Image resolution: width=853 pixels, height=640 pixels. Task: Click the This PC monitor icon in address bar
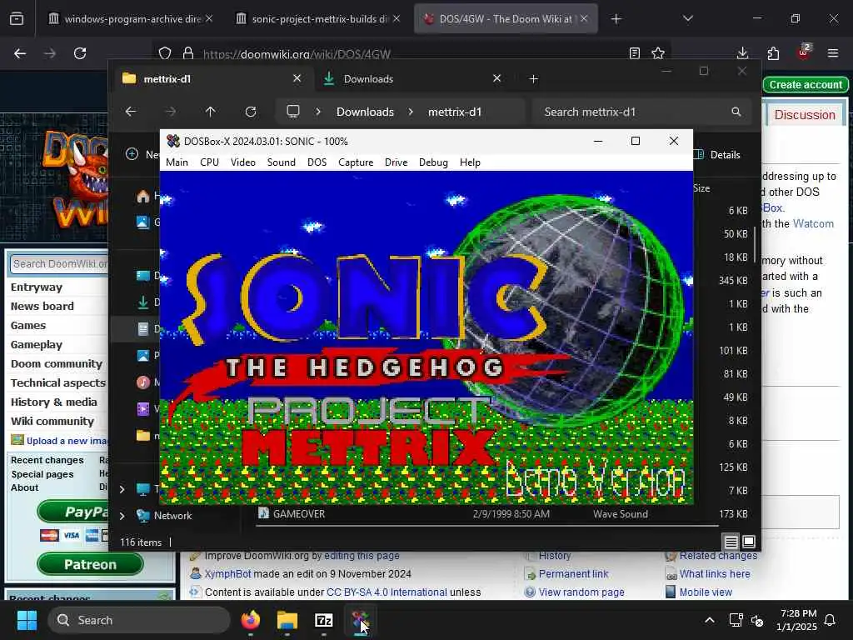293,112
